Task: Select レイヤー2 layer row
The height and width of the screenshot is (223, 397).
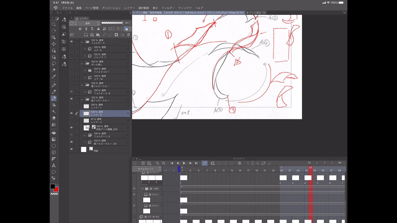Action: (x=105, y=121)
